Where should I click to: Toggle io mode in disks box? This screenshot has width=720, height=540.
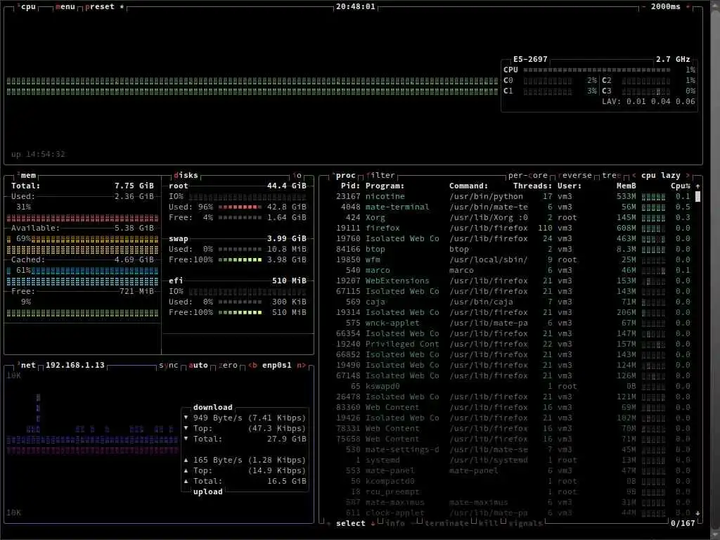click(297, 175)
